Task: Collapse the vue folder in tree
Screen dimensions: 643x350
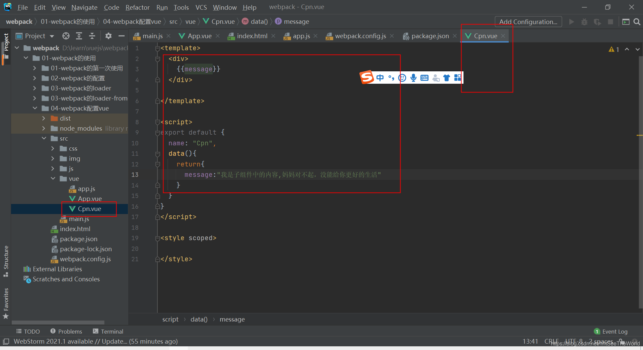Action: 53,179
